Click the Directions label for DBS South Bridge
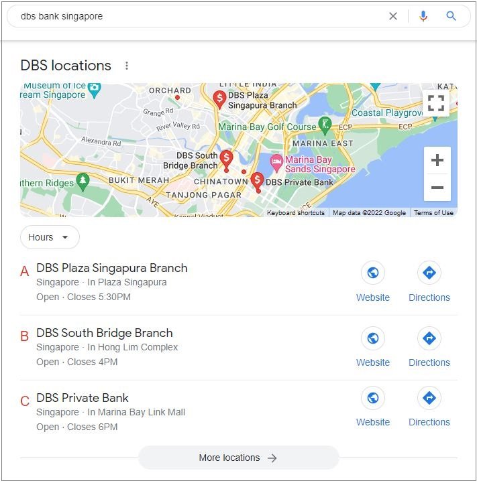477x483 pixels. [429, 362]
